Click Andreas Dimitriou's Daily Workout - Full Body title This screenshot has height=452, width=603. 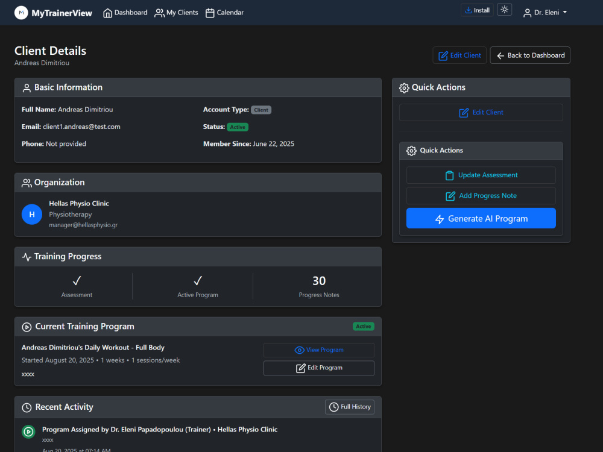pyautogui.click(x=93, y=348)
